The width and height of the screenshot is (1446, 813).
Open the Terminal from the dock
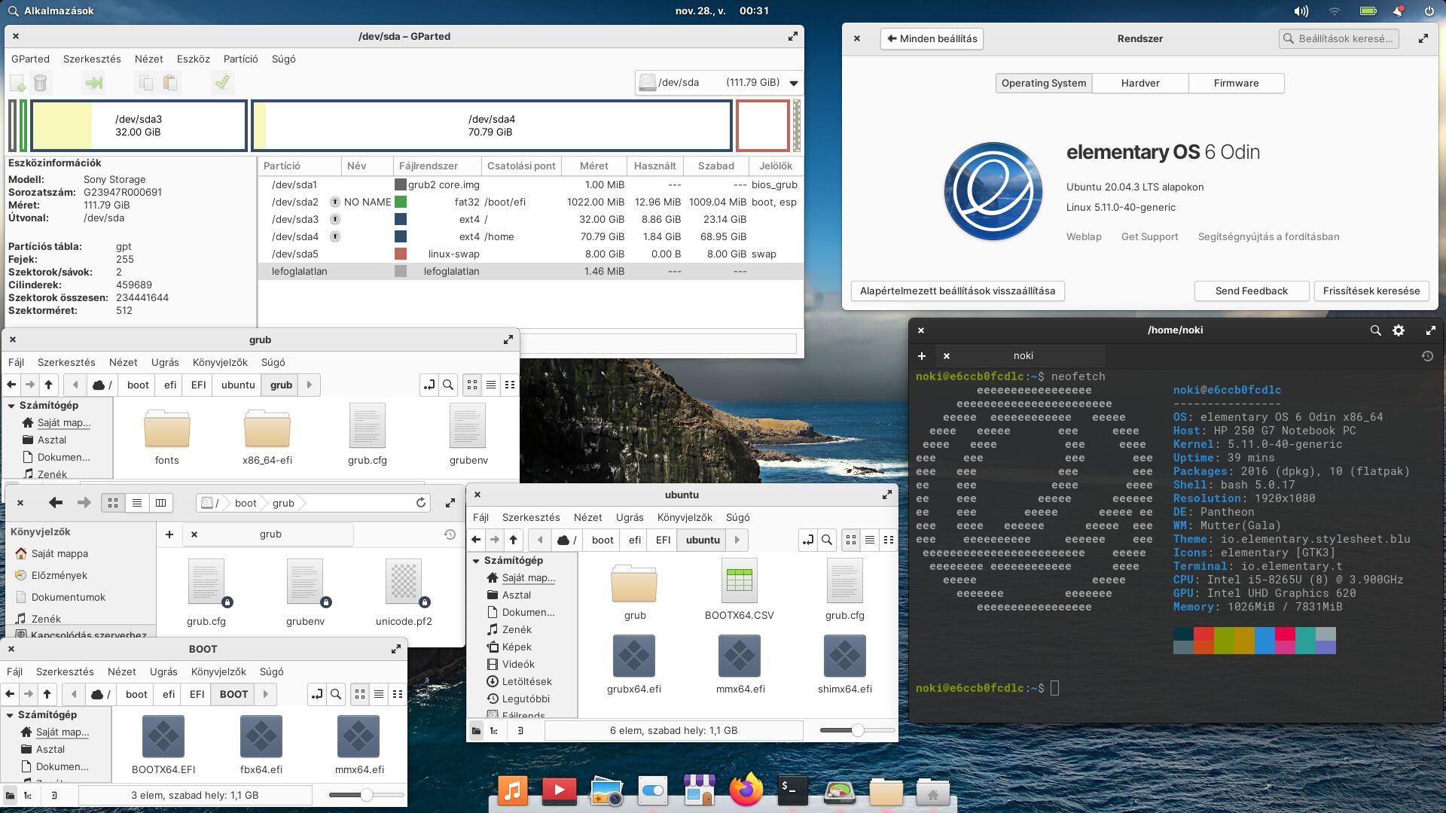(x=792, y=790)
